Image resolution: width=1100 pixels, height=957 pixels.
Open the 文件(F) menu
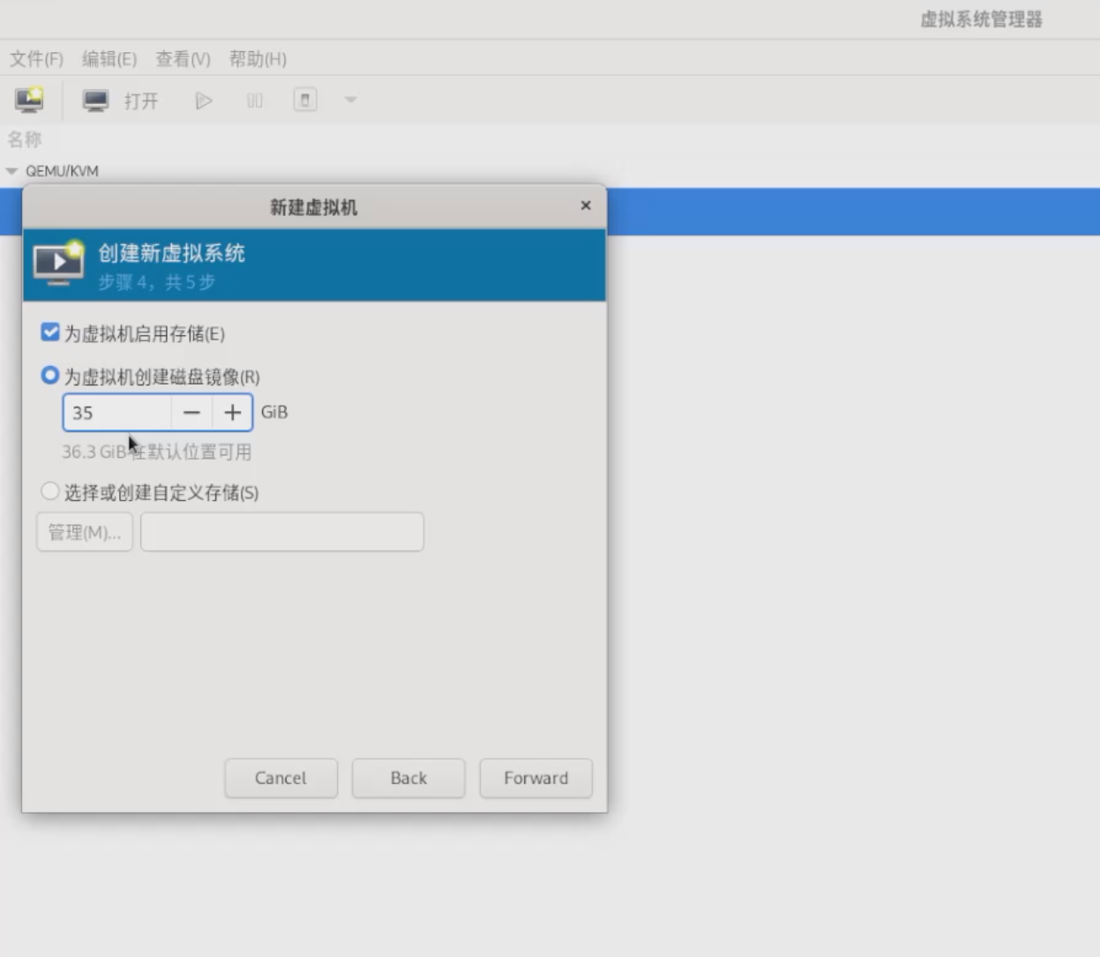point(36,59)
